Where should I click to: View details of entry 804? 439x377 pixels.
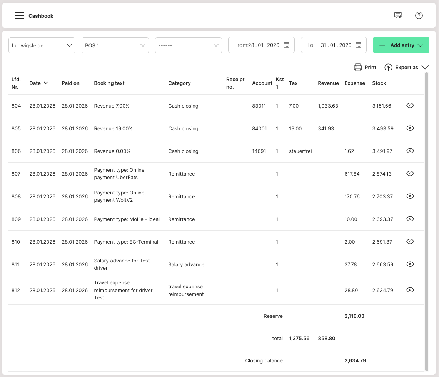tap(410, 106)
